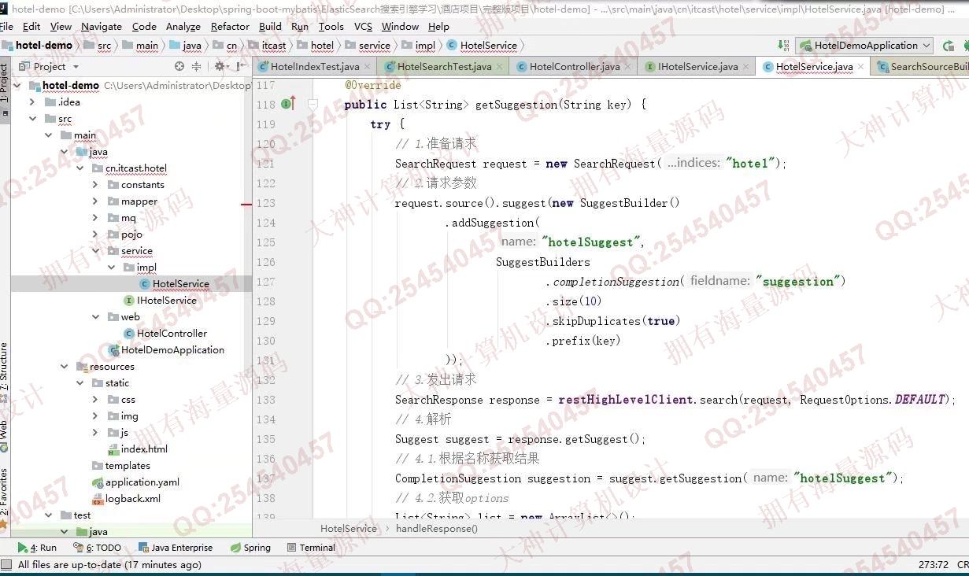
Task: Switch to HotelSearchTest.java tab
Action: (x=445, y=67)
